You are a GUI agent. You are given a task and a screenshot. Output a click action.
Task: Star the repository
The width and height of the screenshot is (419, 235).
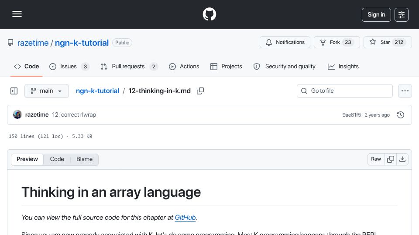[388, 42]
